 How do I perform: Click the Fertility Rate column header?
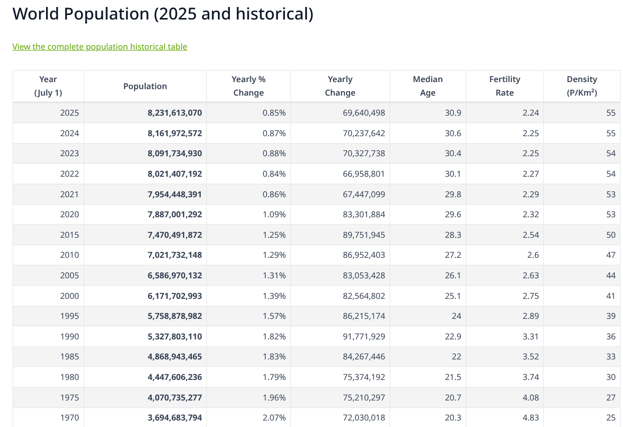coord(505,86)
